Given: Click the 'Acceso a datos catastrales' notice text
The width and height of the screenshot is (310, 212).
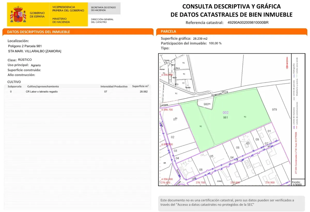Looking at the screenshot, I should [x=227, y=202].
